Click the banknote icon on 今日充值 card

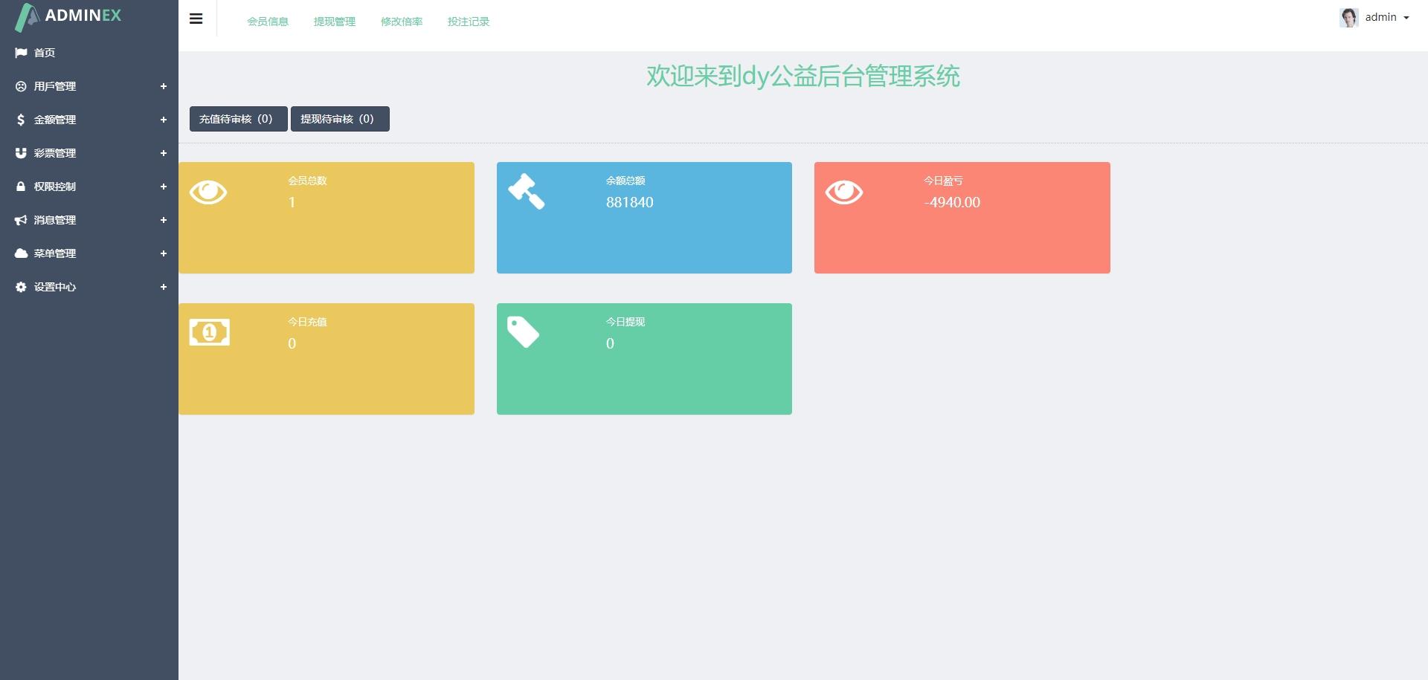(210, 332)
